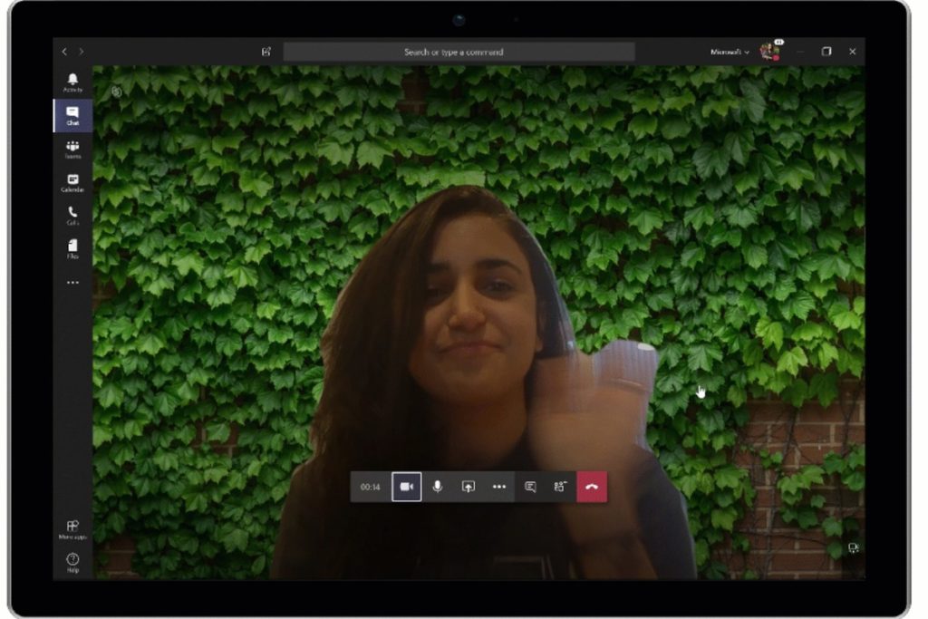
Task: Switch to the Chat section
Action: pos(72,115)
